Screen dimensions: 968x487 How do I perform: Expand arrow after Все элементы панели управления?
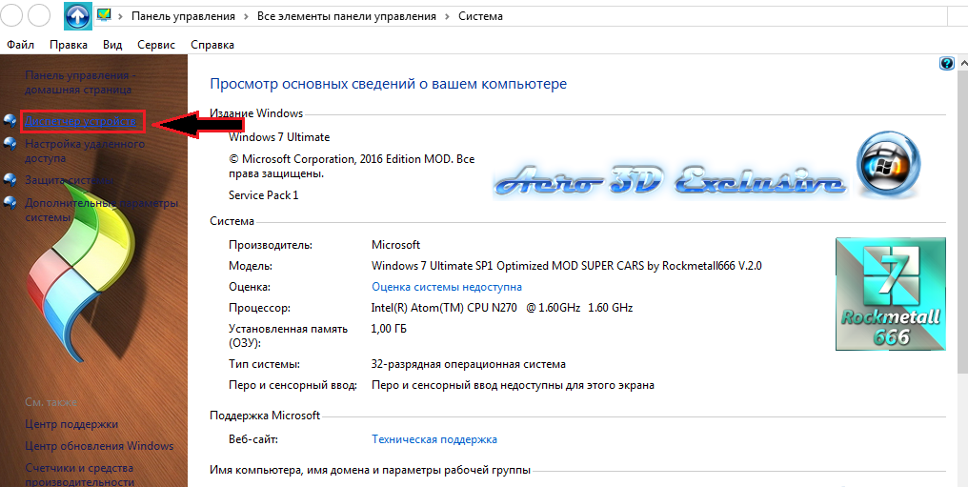(x=447, y=16)
